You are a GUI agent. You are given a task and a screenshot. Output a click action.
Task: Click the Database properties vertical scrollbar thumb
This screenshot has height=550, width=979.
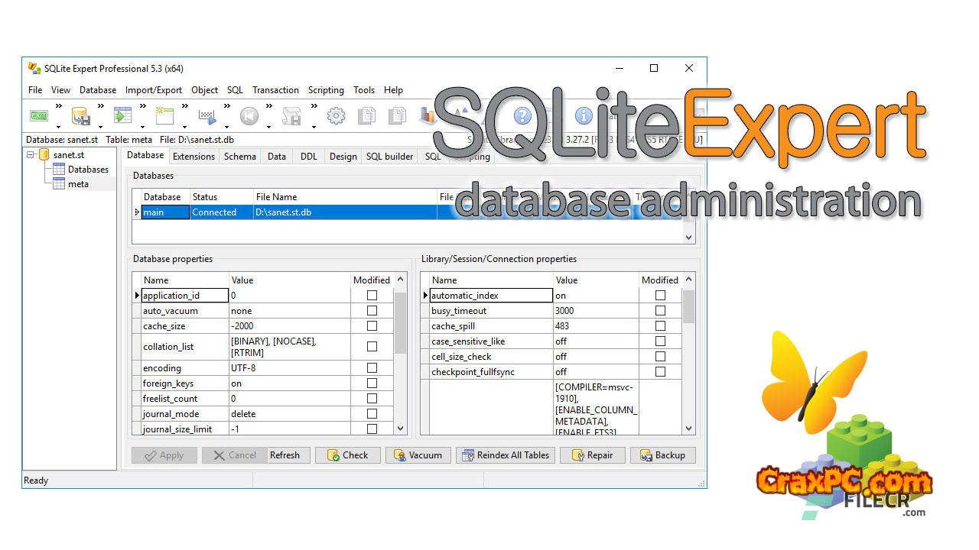pyautogui.click(x=401, y=322)
